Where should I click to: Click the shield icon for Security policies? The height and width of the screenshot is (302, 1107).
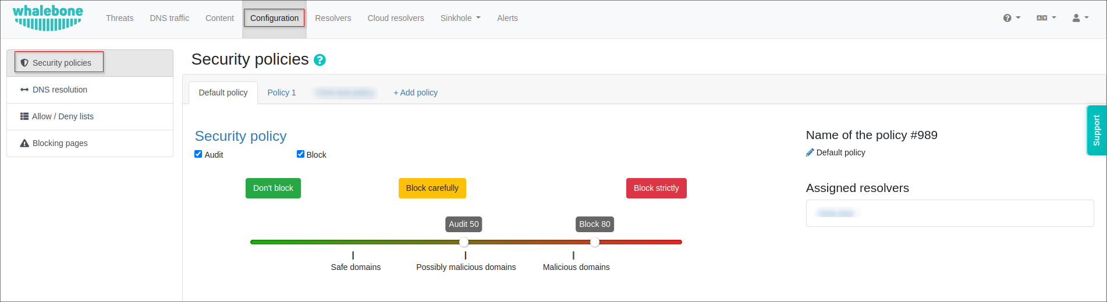pyautogui.click(x=24, y=63)
